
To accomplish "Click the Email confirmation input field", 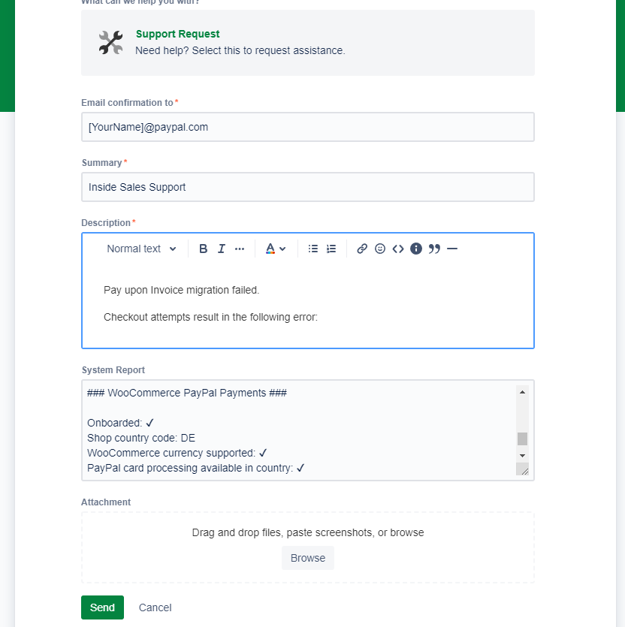I will [308, 127].
